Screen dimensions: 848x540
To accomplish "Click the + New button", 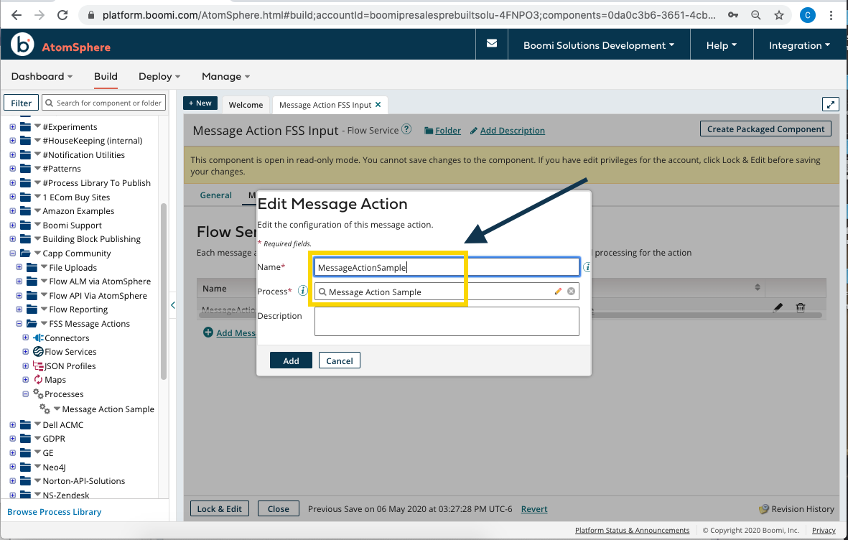I will (200, 103).
